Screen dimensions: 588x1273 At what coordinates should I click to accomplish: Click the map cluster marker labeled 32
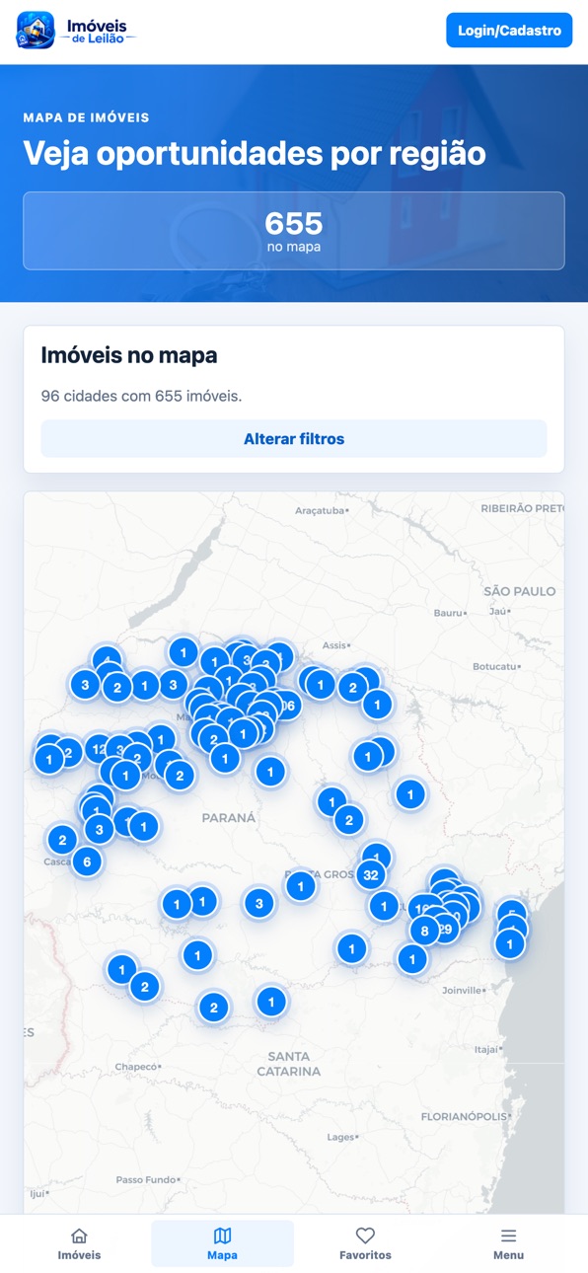tap(370, 874)
